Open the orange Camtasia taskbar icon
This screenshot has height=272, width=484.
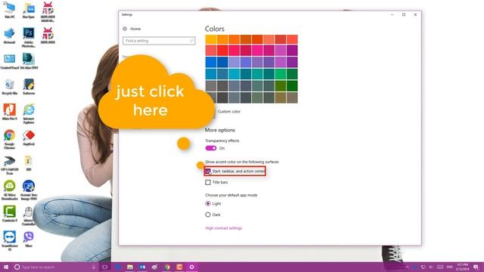179,267
